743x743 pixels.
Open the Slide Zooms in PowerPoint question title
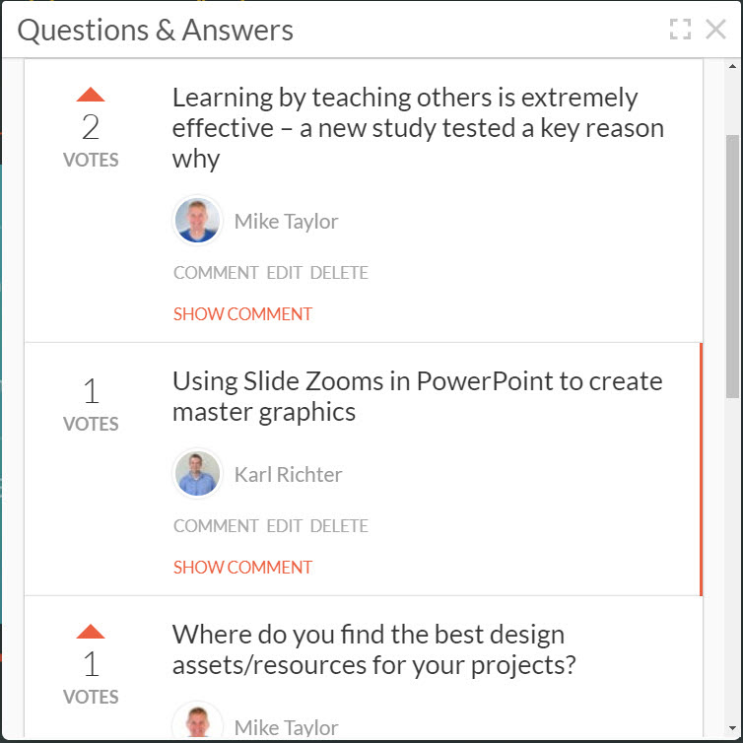click(418, 396)
